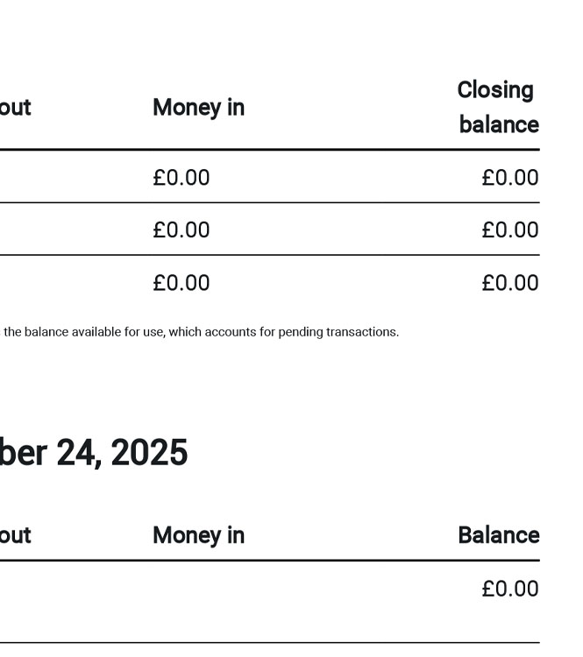Click the Closing balance column header
This screenshot has height=657, width=583.
[497, 108]
